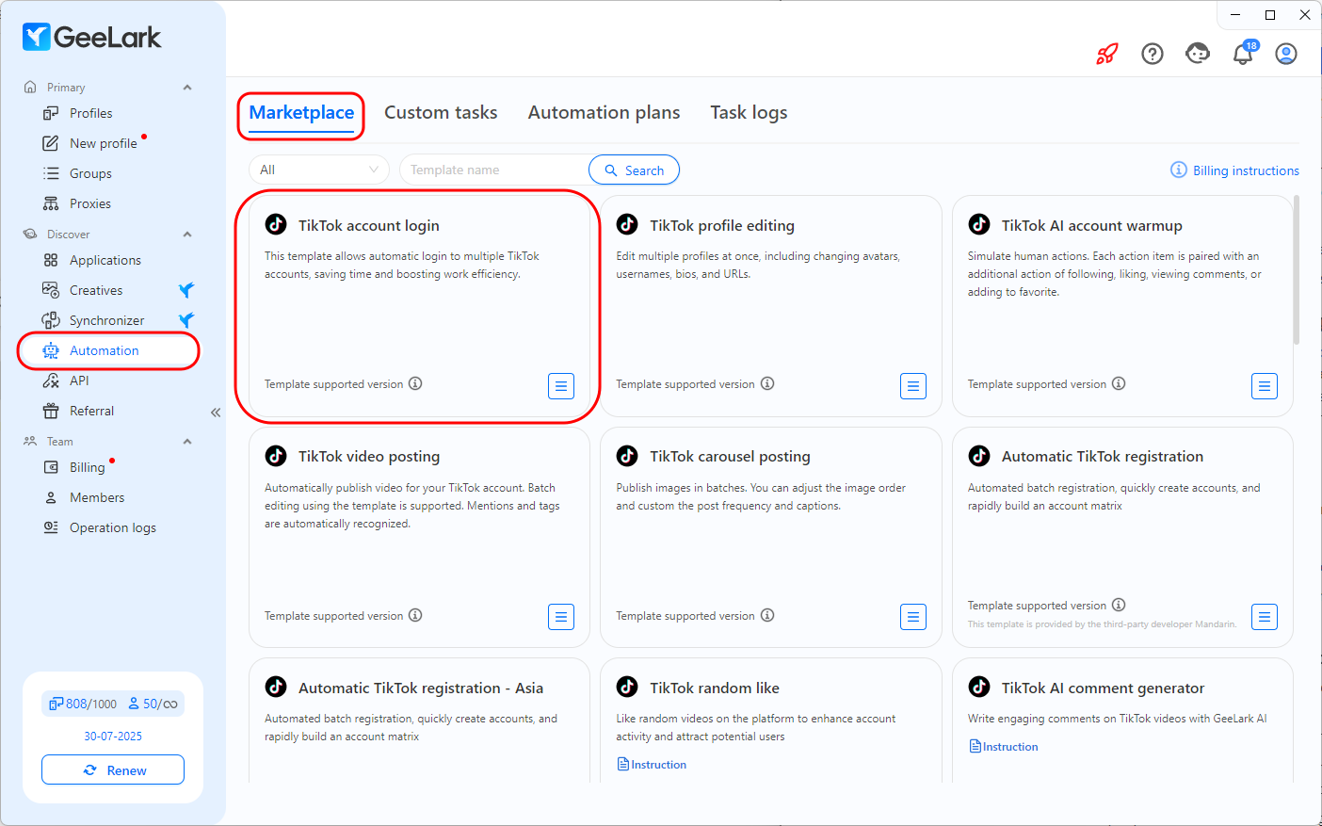
Task: Open details icon on TikTok AI account warmup card
Action: [1265, 386]
